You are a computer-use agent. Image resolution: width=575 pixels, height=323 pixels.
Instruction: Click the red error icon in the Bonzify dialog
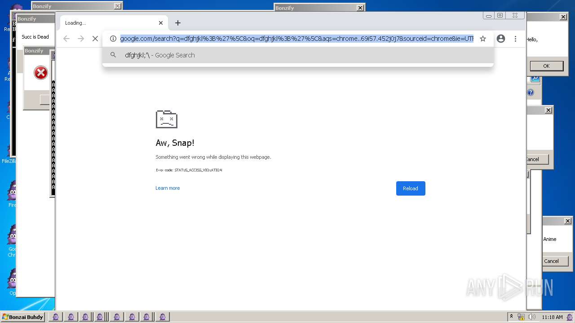click(x=41, y=73)
